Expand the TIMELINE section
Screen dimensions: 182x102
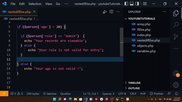[134, 83]
